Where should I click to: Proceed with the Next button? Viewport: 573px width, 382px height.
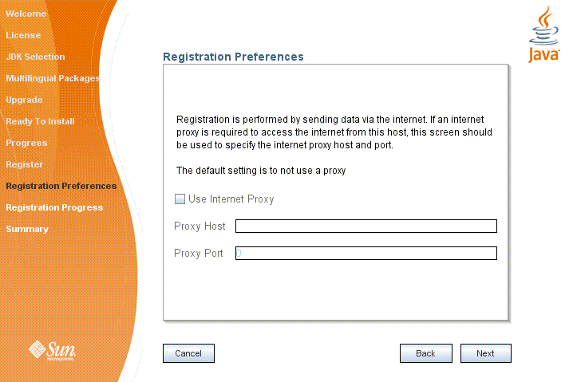pyautogui.click(x=485, y=353)
